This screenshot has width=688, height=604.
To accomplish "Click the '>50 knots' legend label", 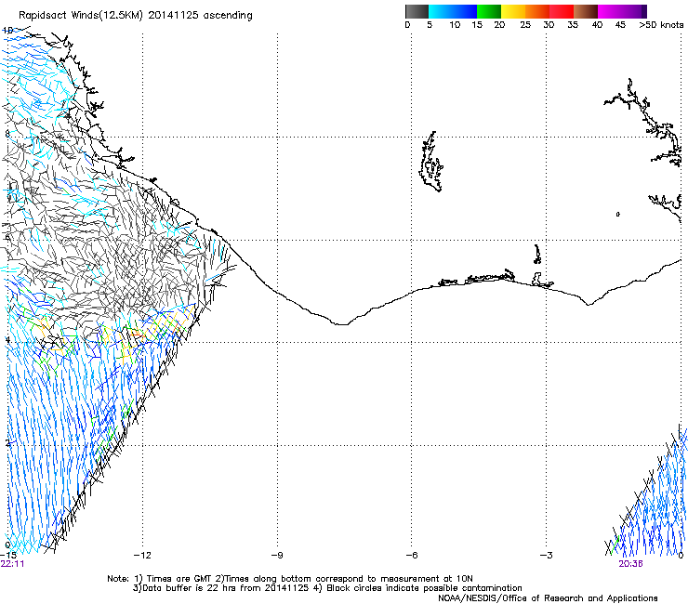I will pos(661,25).
